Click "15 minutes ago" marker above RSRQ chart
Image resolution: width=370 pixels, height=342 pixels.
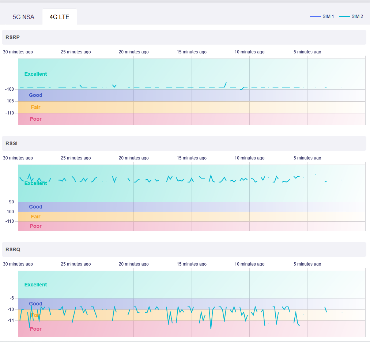tap(192, 264)
